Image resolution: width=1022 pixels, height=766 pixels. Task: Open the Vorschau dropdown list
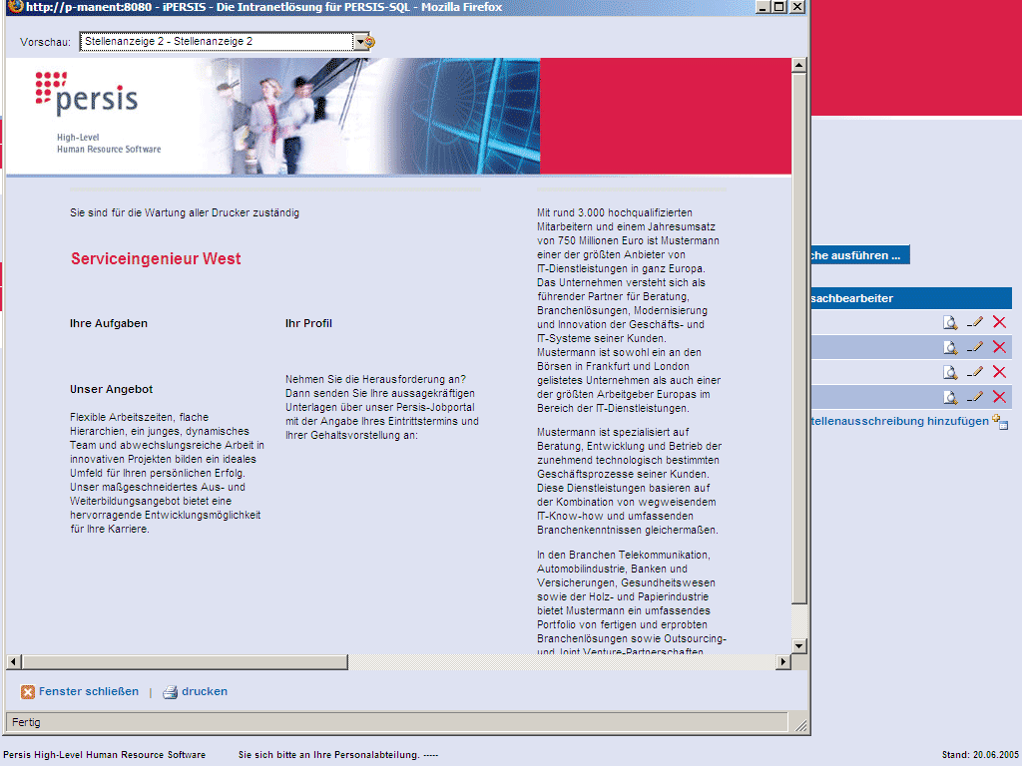pyautogui.click(x=360, y=42)
